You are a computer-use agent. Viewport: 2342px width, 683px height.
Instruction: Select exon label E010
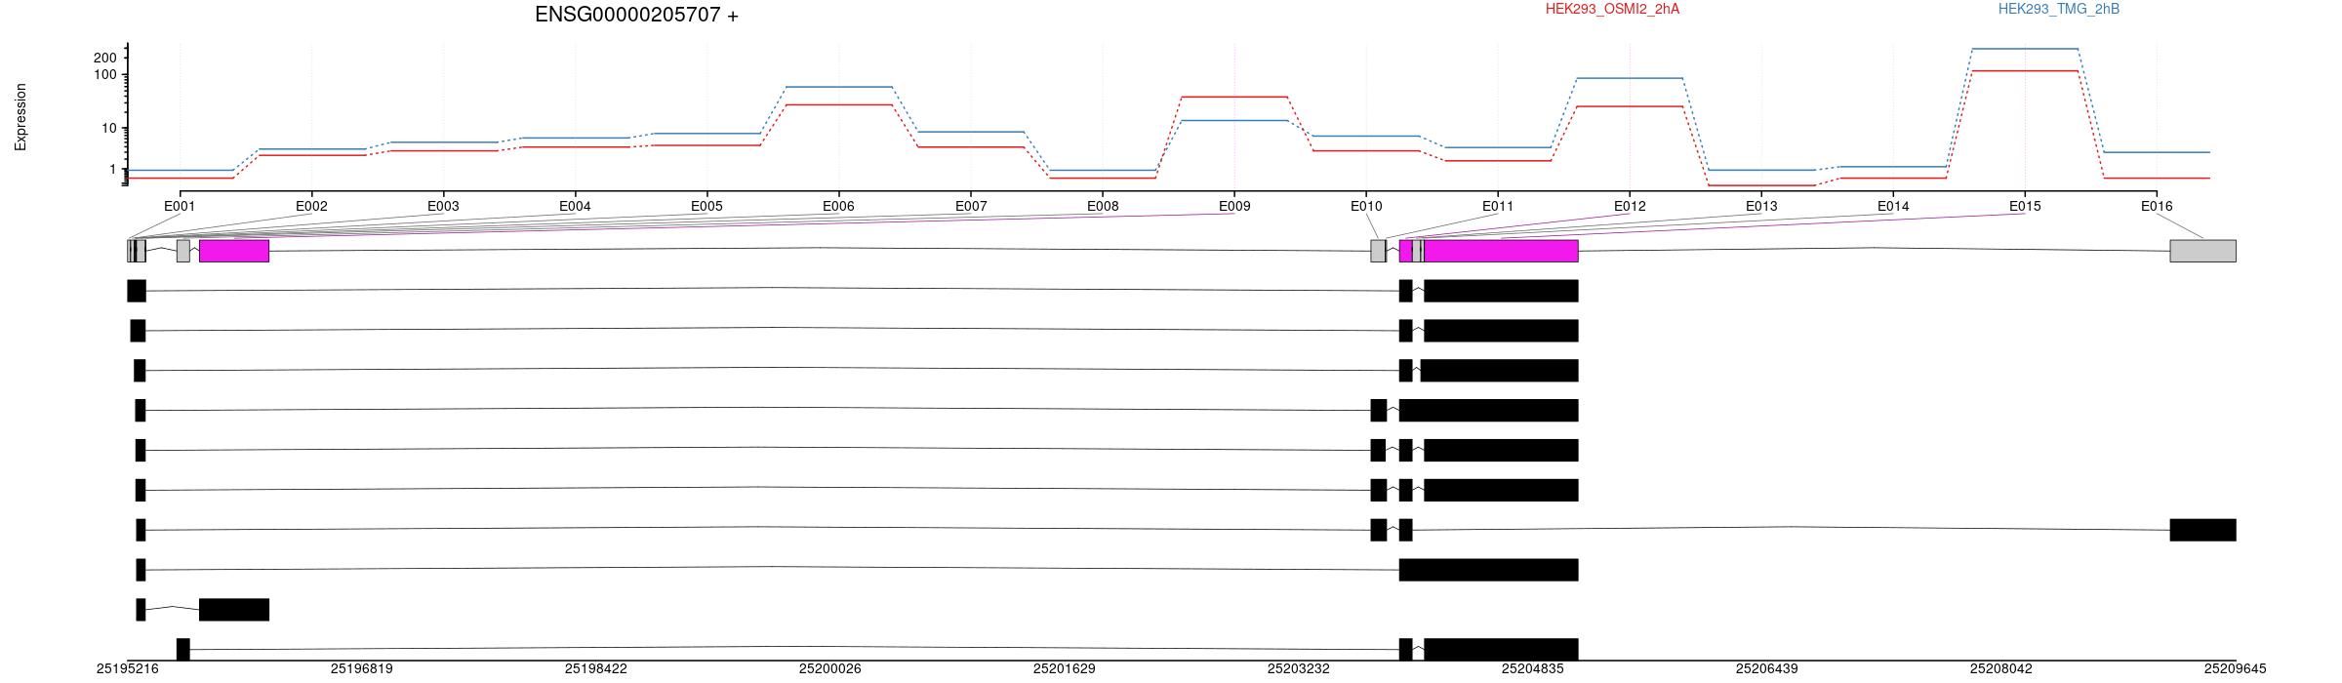click(1366, 206)
